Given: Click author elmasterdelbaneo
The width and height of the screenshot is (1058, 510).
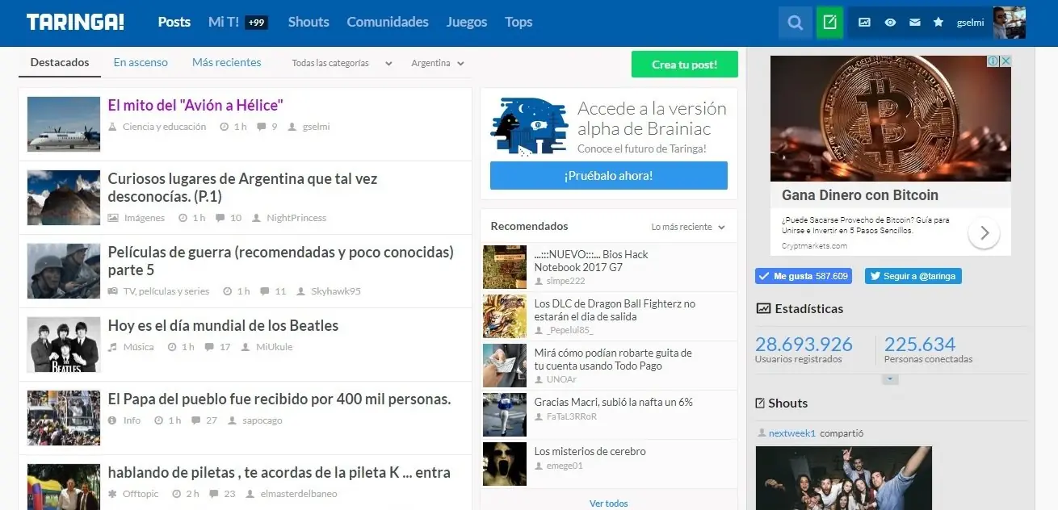Looking at the screenshot, I should pos(299,494).
